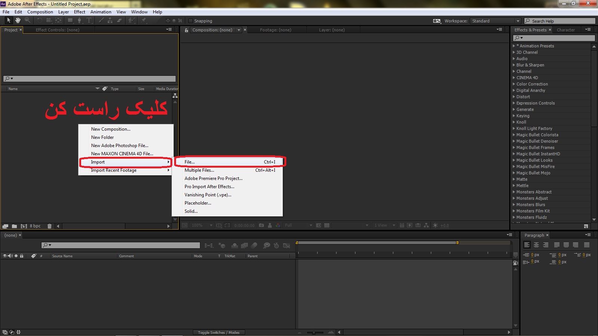Click Draft 3D icon in timeline
Screen dimensions: 598x336
coord(222,245)
